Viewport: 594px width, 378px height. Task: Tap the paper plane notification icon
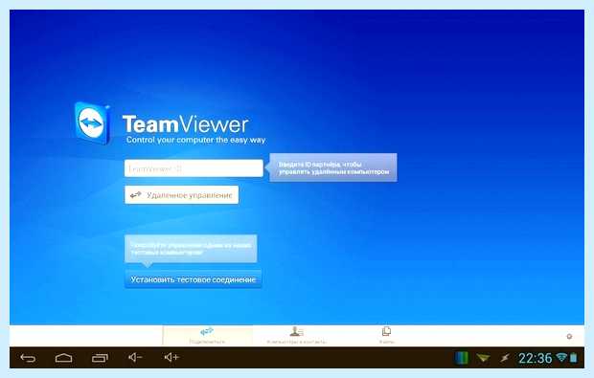(483, 358)
